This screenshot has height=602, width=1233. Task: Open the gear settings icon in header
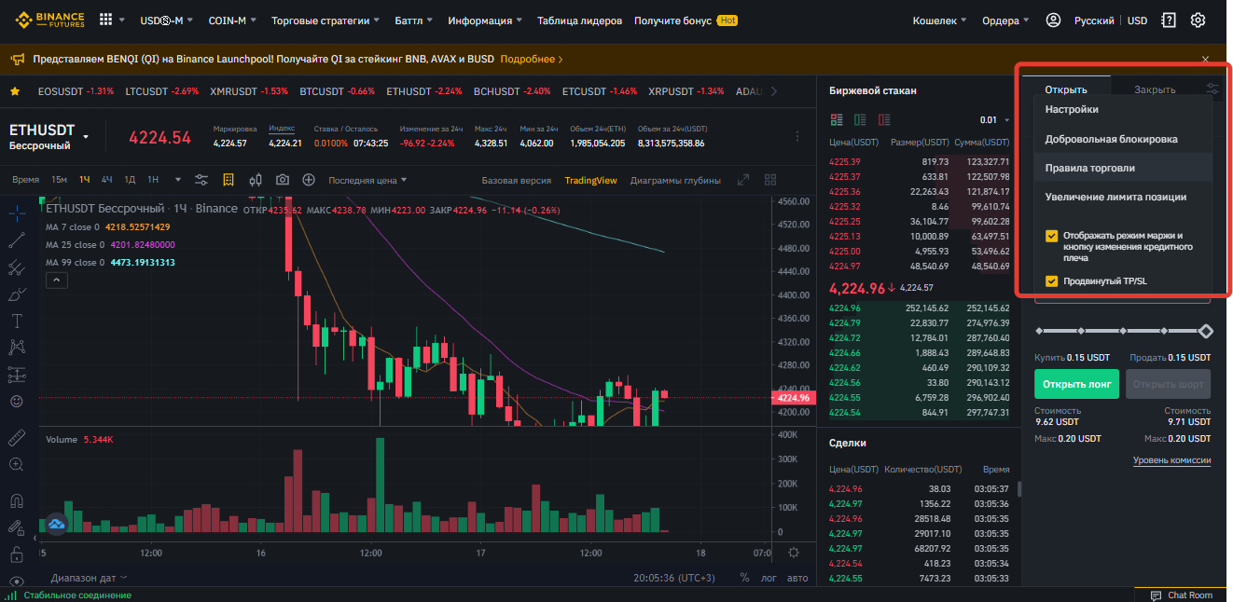tap(1198, 20)
